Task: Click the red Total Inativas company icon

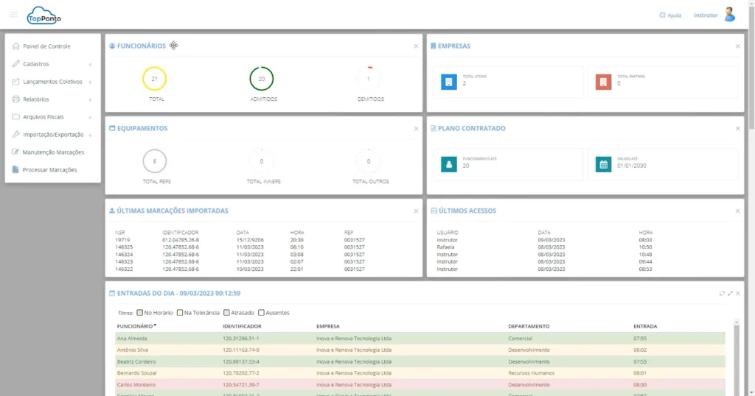Action: (603, 82)
